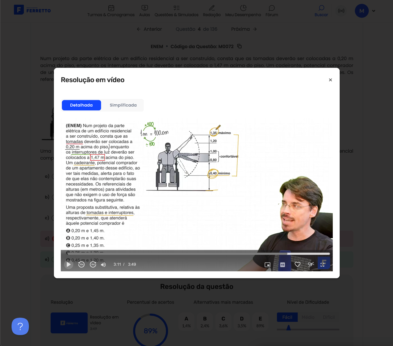
Task: Mute the video volume
Action: 103,265
